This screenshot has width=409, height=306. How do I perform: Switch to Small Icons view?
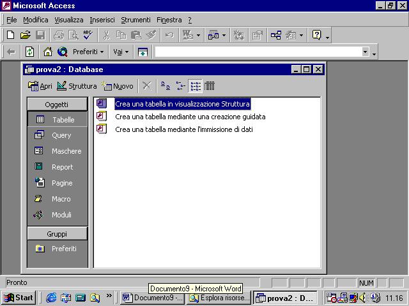click(x=180, y=86)
